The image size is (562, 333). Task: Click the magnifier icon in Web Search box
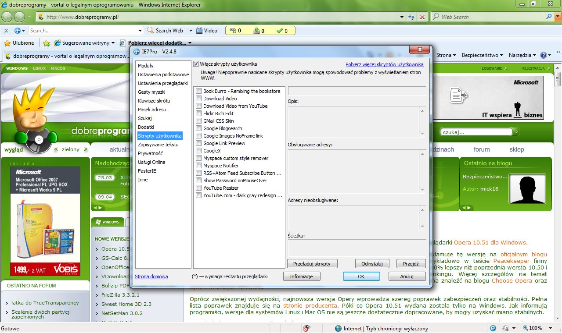point(549,17)
